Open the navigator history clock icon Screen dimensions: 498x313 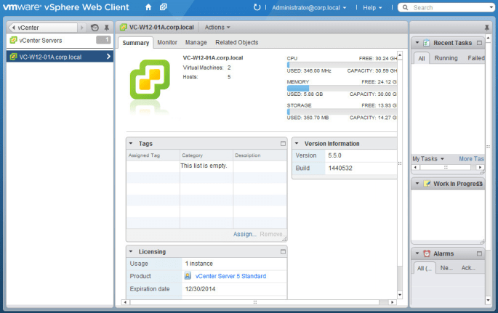[95, 28]
